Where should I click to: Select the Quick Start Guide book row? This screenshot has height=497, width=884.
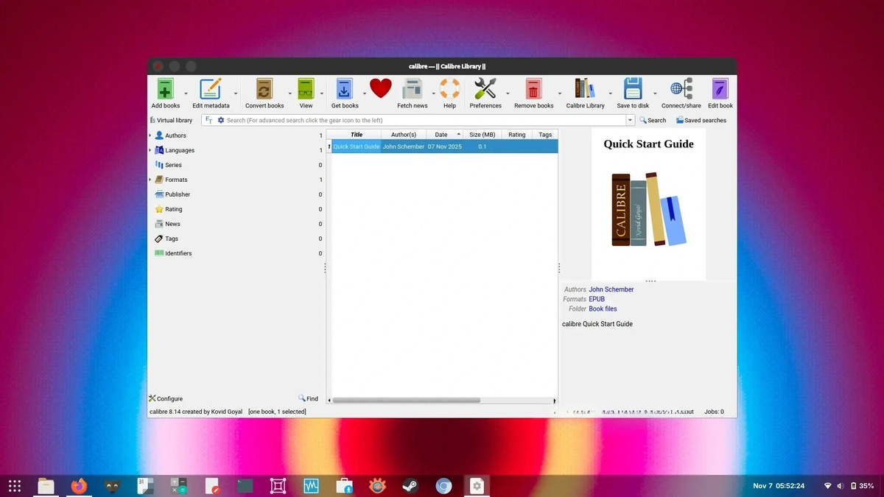[x=444, y=147]
